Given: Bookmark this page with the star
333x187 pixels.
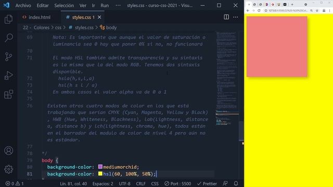Looking at the screenshot, I should (317, 10).
